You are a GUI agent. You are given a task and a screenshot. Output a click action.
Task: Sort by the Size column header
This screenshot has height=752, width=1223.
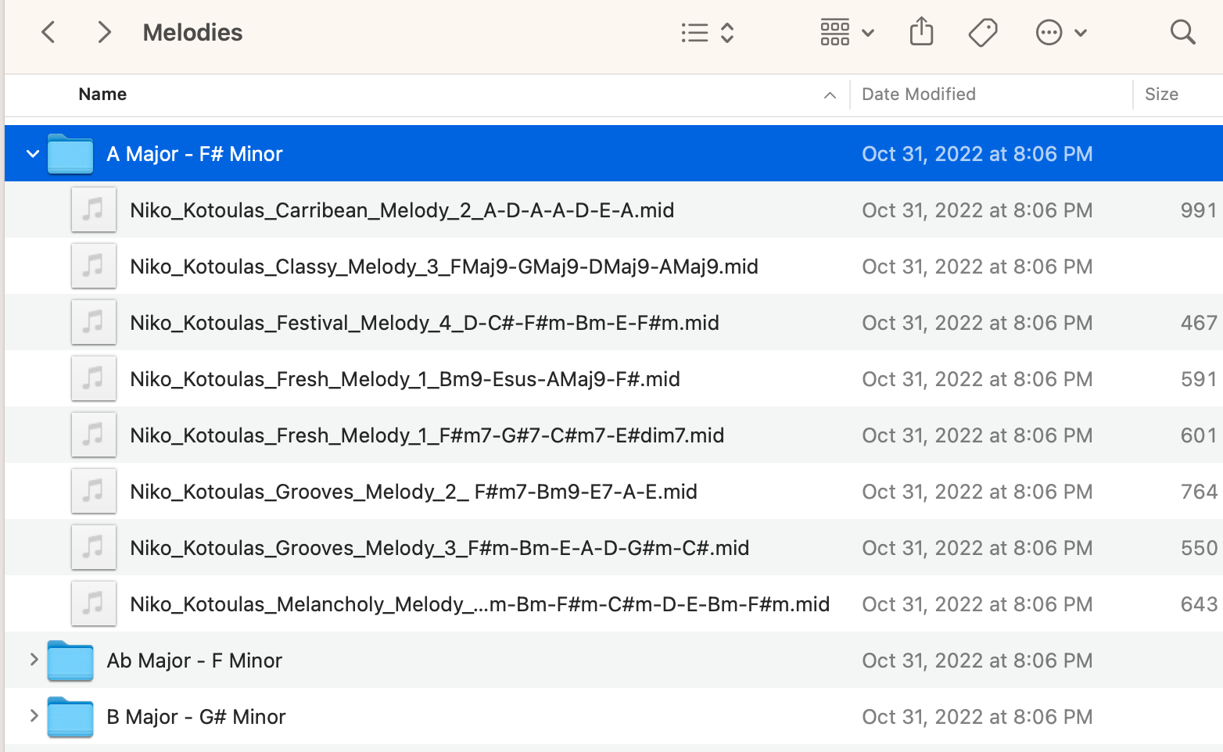pos(1161,95)
